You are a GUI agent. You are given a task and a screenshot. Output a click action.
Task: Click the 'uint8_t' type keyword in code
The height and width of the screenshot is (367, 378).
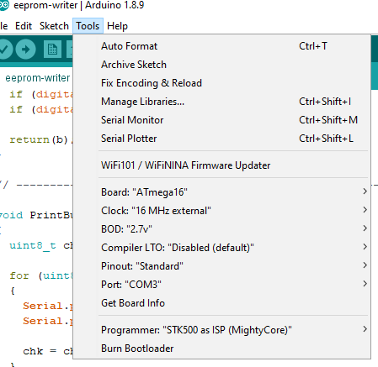33,245
